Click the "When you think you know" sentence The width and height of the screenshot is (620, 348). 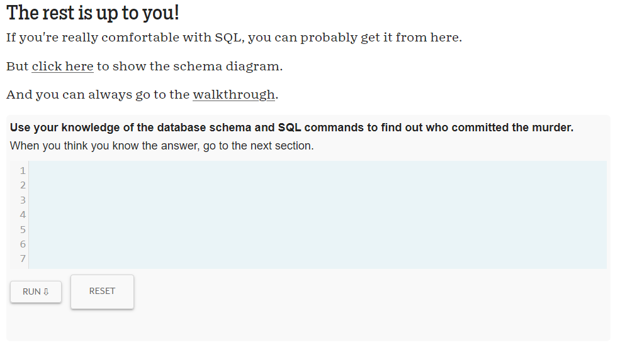[x=161, y=146]
